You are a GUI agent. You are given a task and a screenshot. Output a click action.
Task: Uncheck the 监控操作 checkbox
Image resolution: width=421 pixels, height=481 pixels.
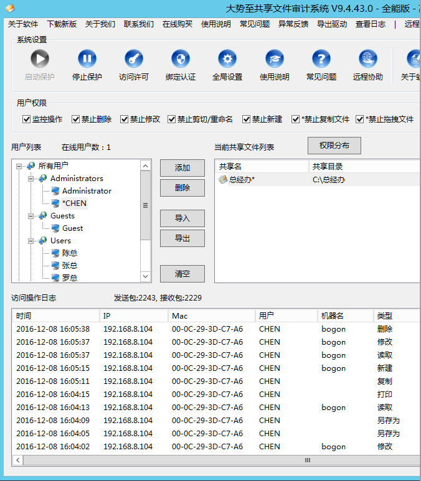pyautogui.click(x=27, y=119)
